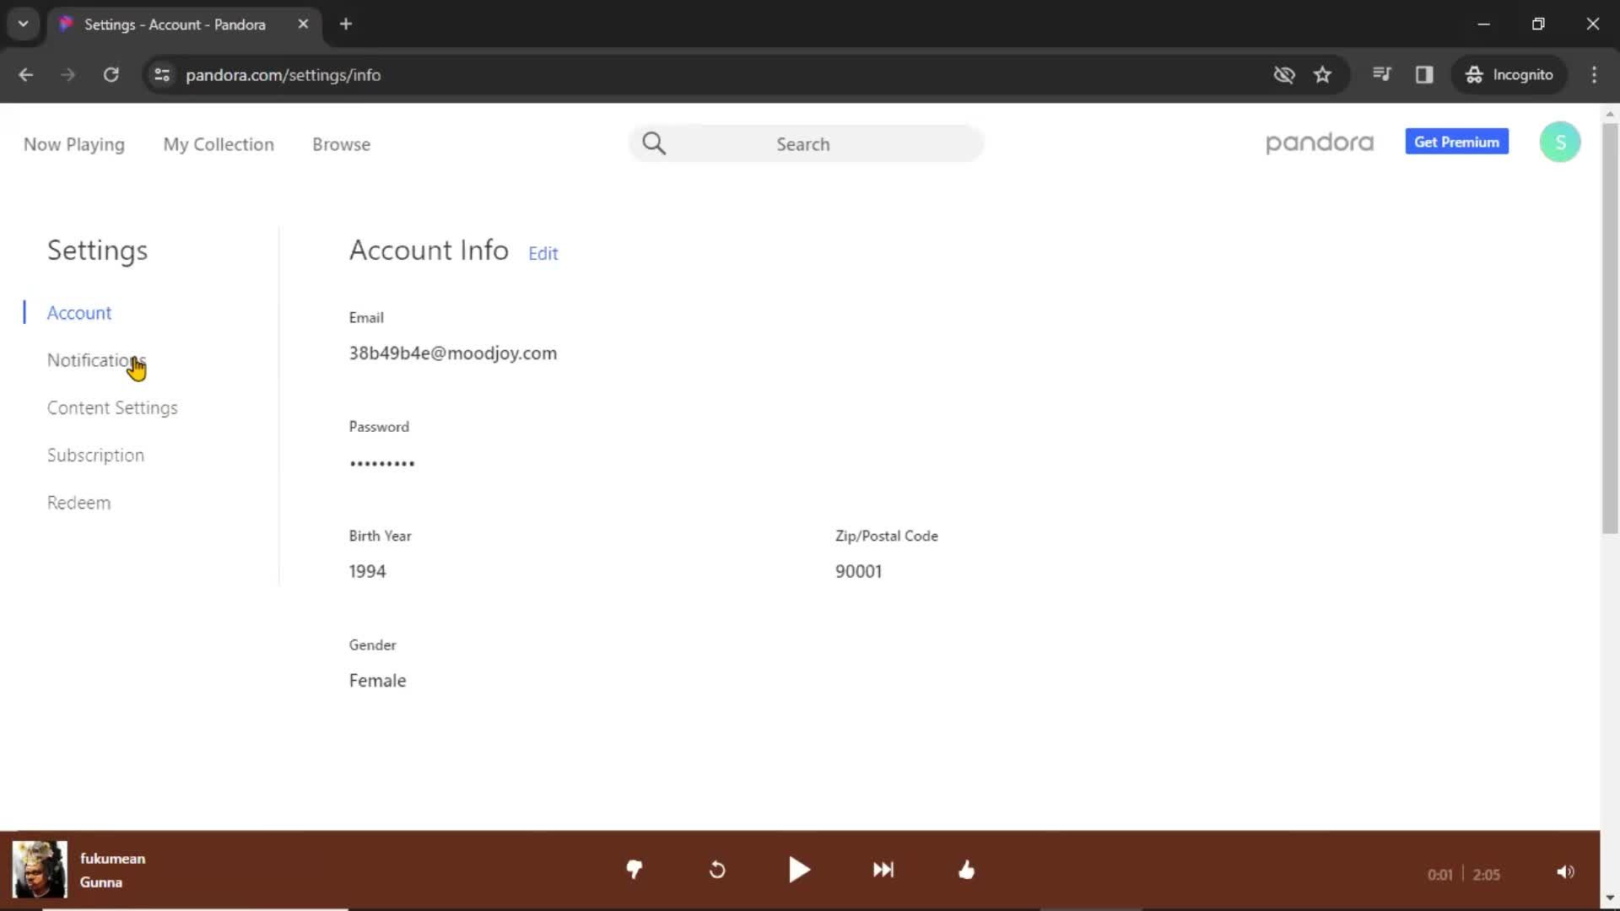
Task: Select the Notifications settings section
Action: (x=95, y=359)
